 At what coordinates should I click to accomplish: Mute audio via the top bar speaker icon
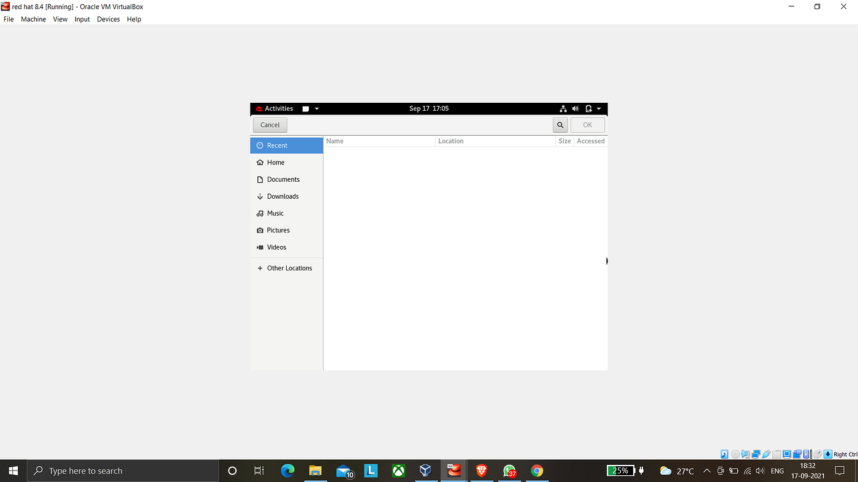pyautogui.click(x=575, y=108)
